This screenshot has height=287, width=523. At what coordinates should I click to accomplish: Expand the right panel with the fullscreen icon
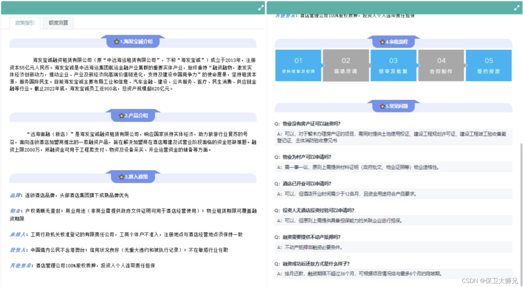(517, 8)
